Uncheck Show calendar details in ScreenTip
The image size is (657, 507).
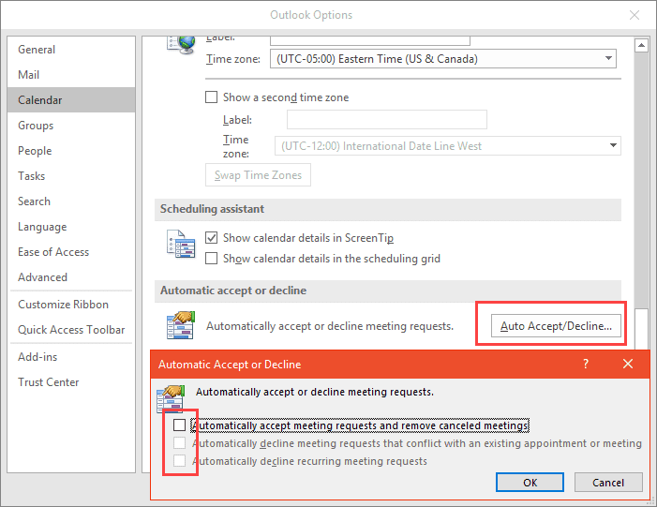click(212, 238)
